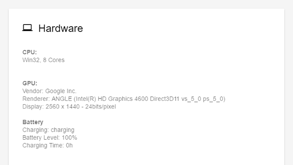Image resolution: width=293 pixels, height=165 pixels.
Task: Click the vs_5_0 ps_5_0 shader text
Action: [x=203, y=99]
